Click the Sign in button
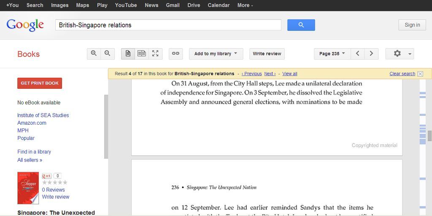432x216 pixels. click(412, 25)
